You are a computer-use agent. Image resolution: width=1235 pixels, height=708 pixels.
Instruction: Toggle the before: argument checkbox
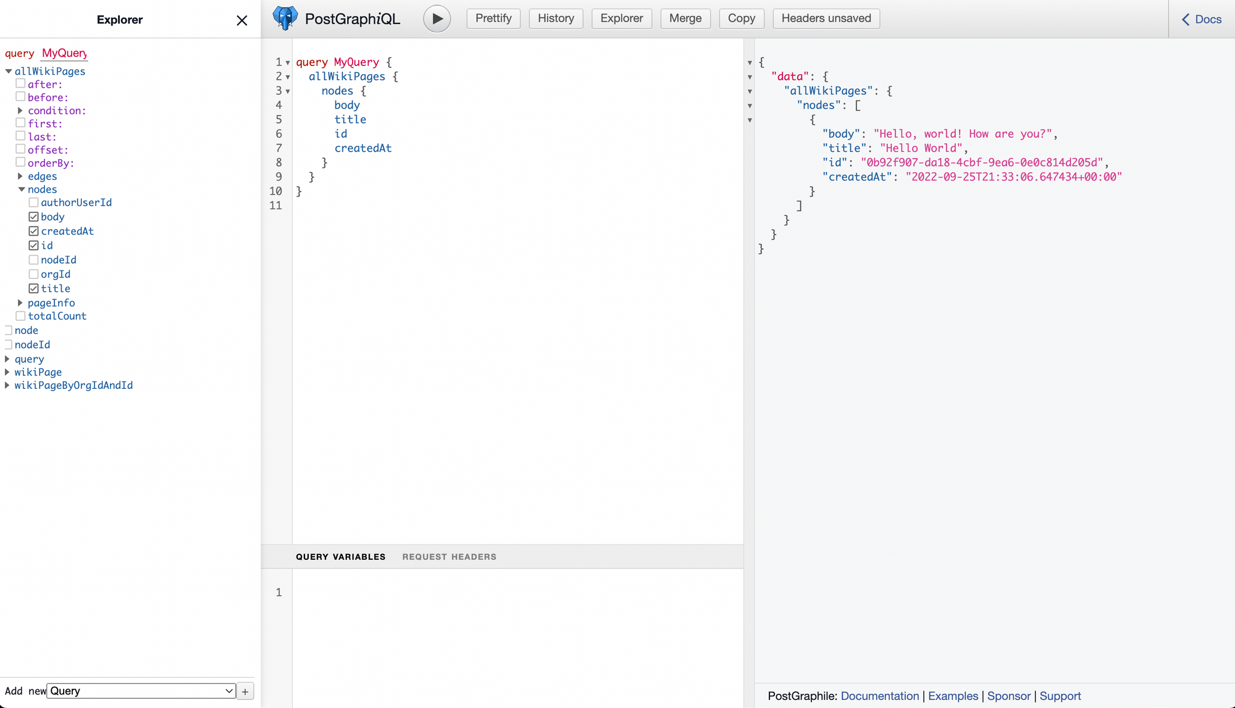[20, 97]
